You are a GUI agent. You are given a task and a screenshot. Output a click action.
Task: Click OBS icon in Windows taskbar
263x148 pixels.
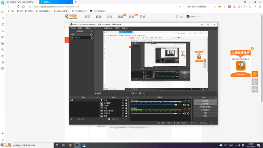point(77,145)
